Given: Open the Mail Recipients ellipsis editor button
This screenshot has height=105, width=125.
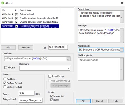Looking at the screenshot, I should (121, 69).
